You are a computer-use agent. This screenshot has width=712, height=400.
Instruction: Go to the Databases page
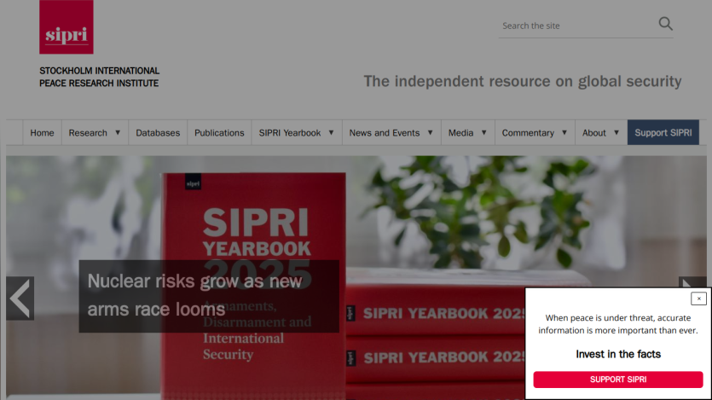pos(158,132)
